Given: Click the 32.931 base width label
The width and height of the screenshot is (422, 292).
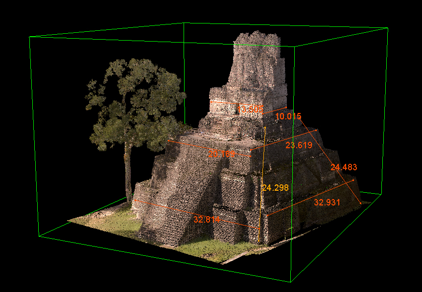Looking at the screenshot, I should coord(327,202).
